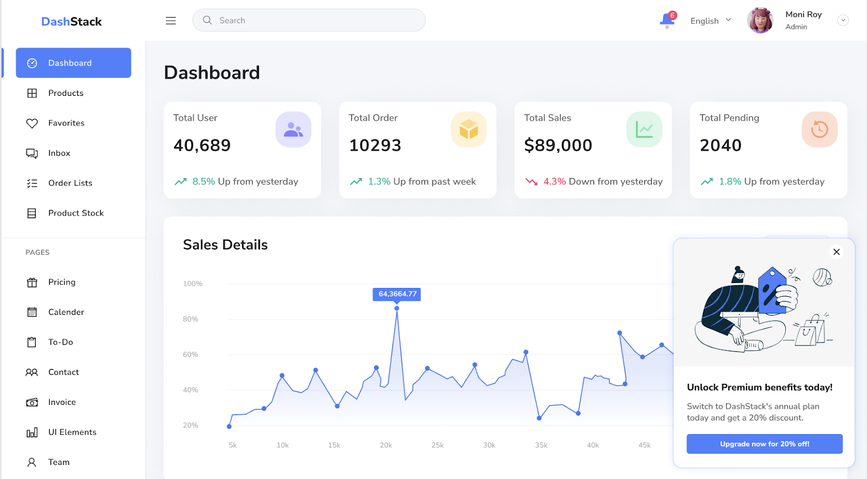Image resolution: width=867 pixels, height=479 pixels.
Task: Click Moni Roy's profile avatar
Action: [x=760, y=21]
